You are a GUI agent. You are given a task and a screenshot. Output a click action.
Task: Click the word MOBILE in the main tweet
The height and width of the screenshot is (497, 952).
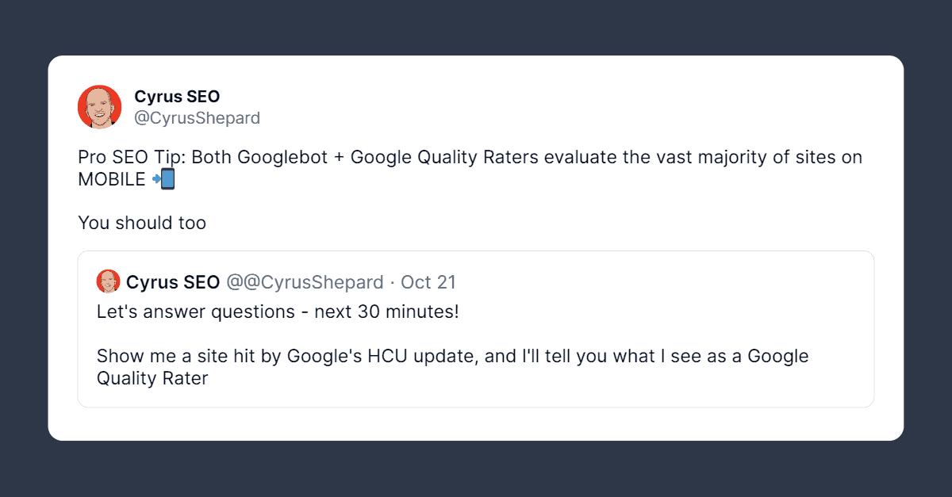coord(111,179)
